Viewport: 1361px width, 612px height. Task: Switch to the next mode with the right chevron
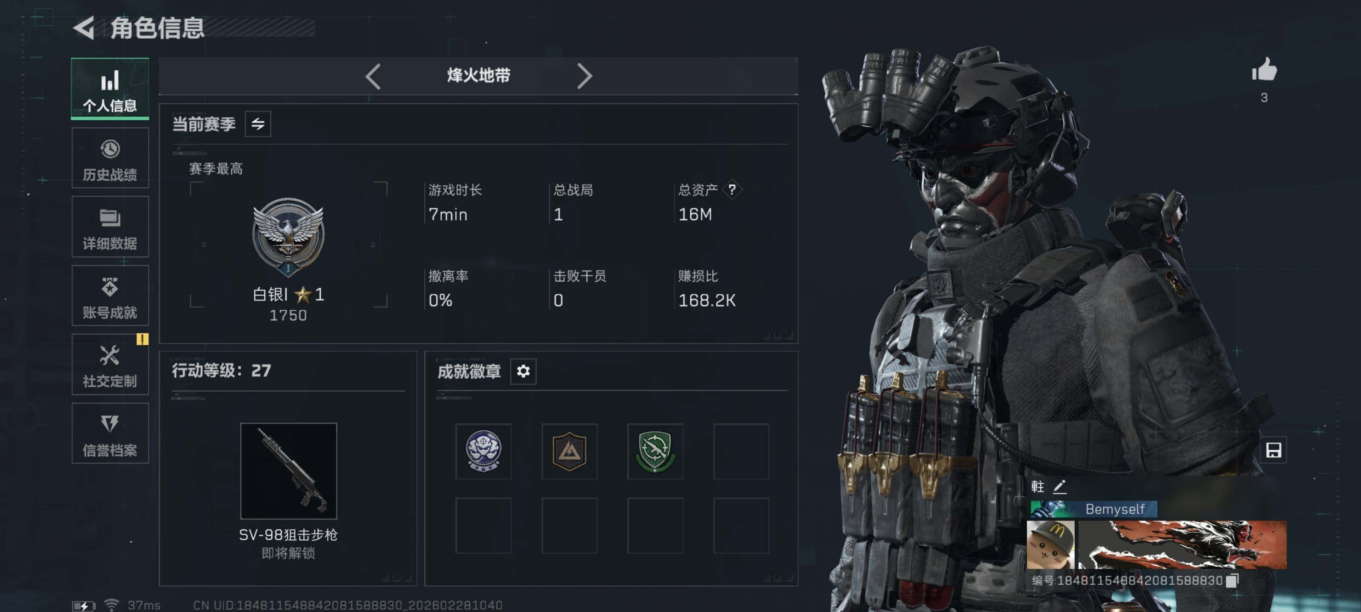(584, 76)
